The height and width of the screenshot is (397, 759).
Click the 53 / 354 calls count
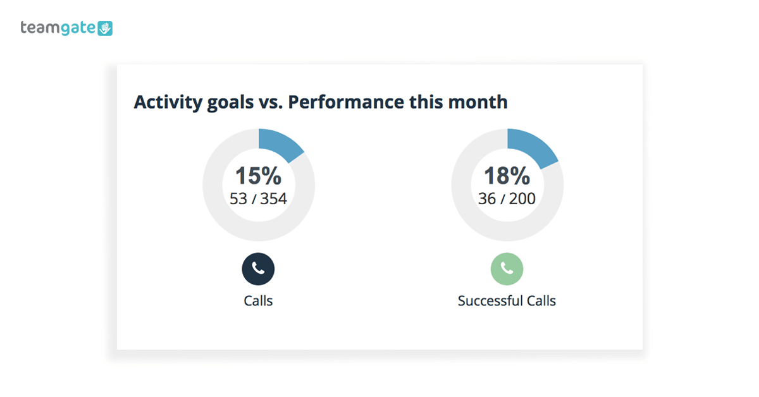pyautogui.click(x=258, y=199)
